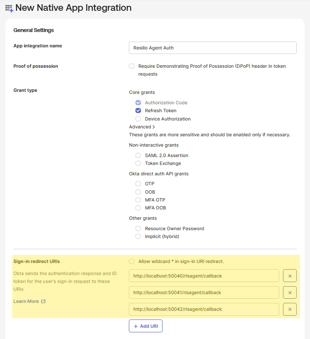The width and height of the screenshot is (310, 339).
Task: Edit the localhost:50041 redirect URI field
Action: pos(204,292)
